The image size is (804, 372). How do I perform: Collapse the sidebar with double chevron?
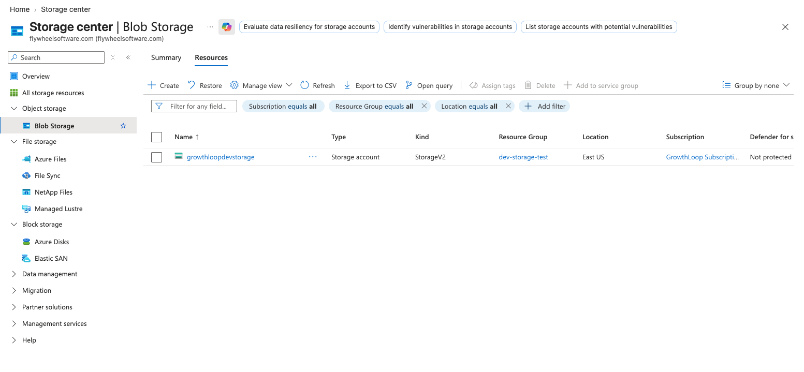click(x=128, y=57)
